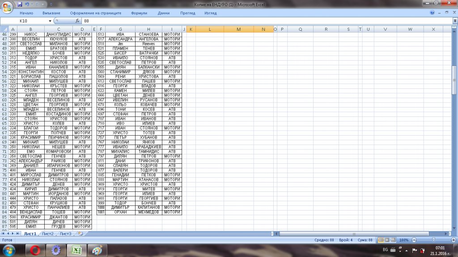The height and width of the screenshot is (257, 458).
Task: Save the workbook with the Quick Access icon
Action: point(20,4)
